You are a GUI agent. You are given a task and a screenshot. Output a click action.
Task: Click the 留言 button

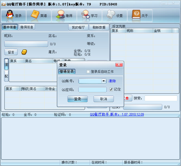point(11,52)
